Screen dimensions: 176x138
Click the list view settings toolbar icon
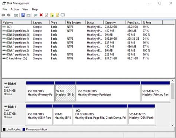pos(63,15)
